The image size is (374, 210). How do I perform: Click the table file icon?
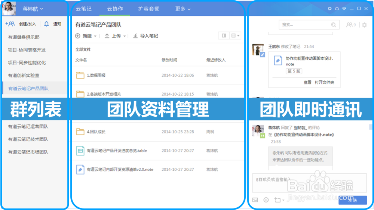(x=80, y=151)
